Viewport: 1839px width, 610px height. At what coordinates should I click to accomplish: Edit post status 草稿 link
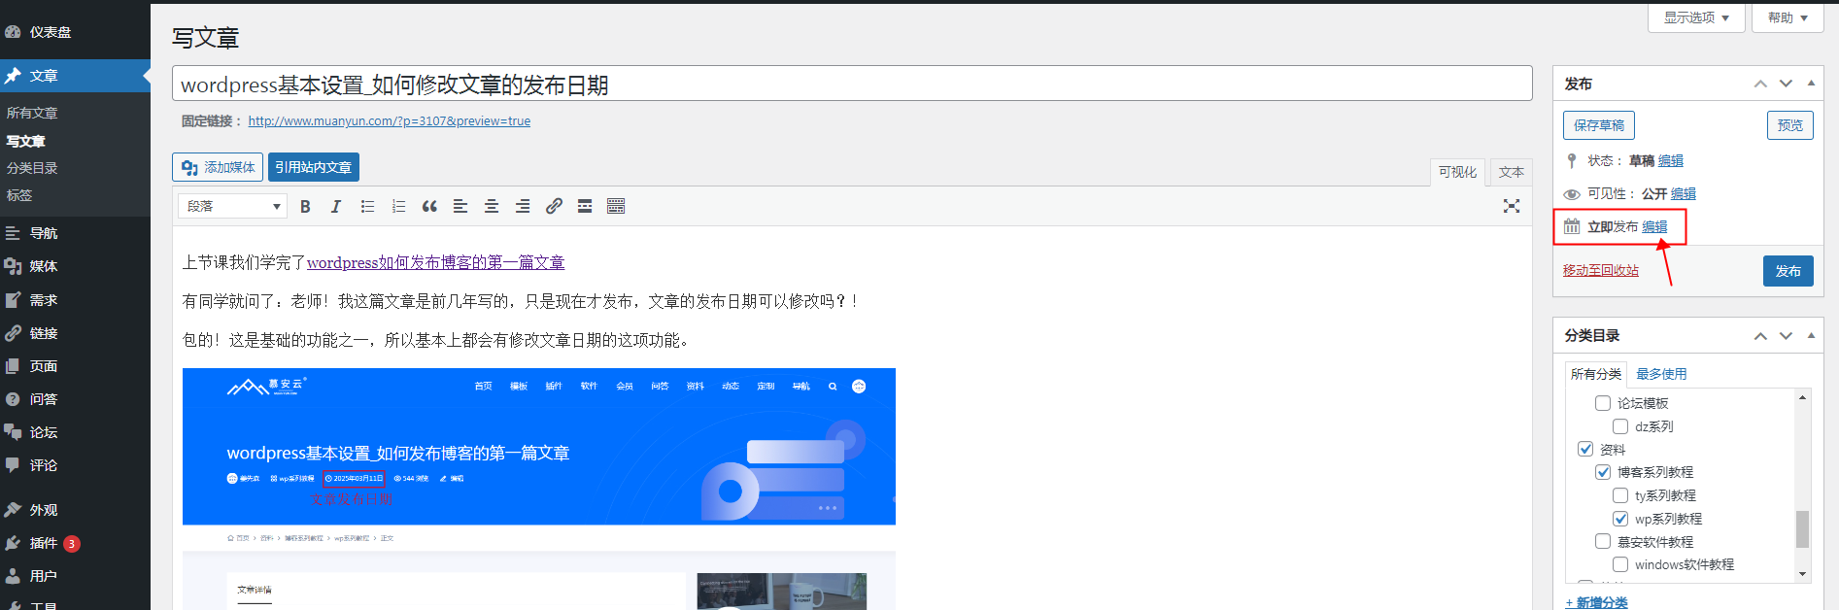click(x=1670, y=161)
